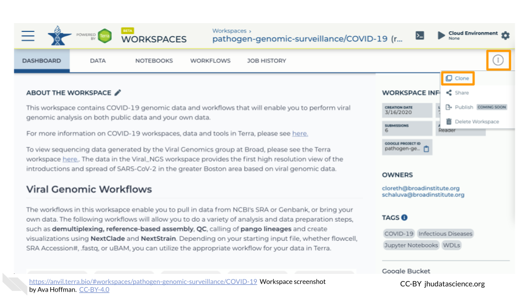This screenshot has width=529, height=297.
Task: Open the hamburger navigation menu
Action: 28,36
